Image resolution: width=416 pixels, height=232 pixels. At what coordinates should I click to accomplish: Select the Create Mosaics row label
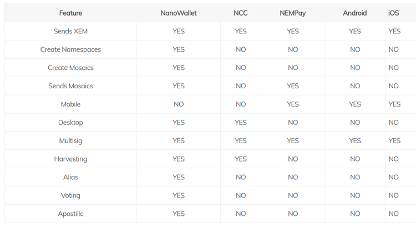point(70,68)
